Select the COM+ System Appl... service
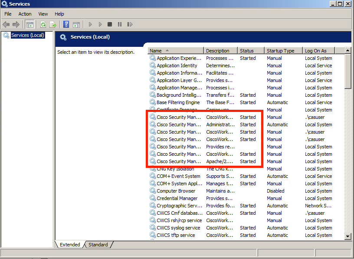This screenshot has height=259, width=354. [x=246, y=184]
